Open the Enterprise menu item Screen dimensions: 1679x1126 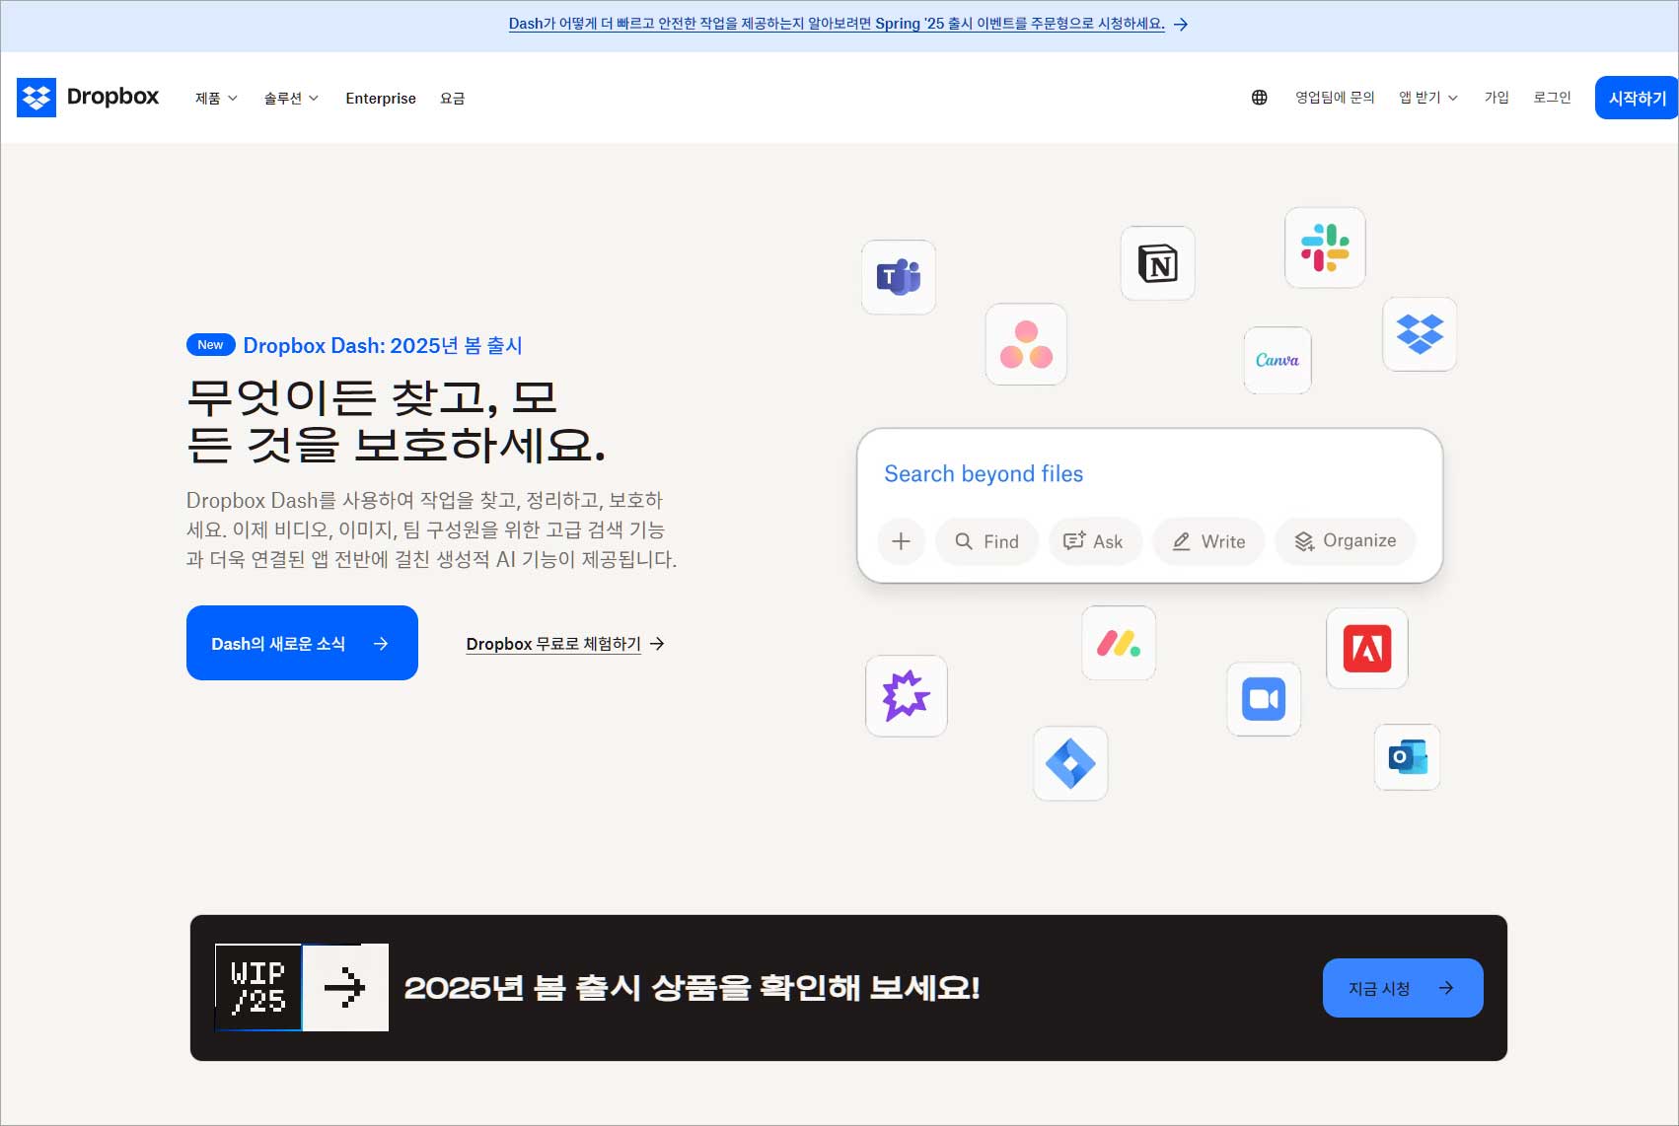(x=380, y=98)
